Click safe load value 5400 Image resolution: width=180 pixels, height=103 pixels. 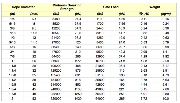point(100,43)
